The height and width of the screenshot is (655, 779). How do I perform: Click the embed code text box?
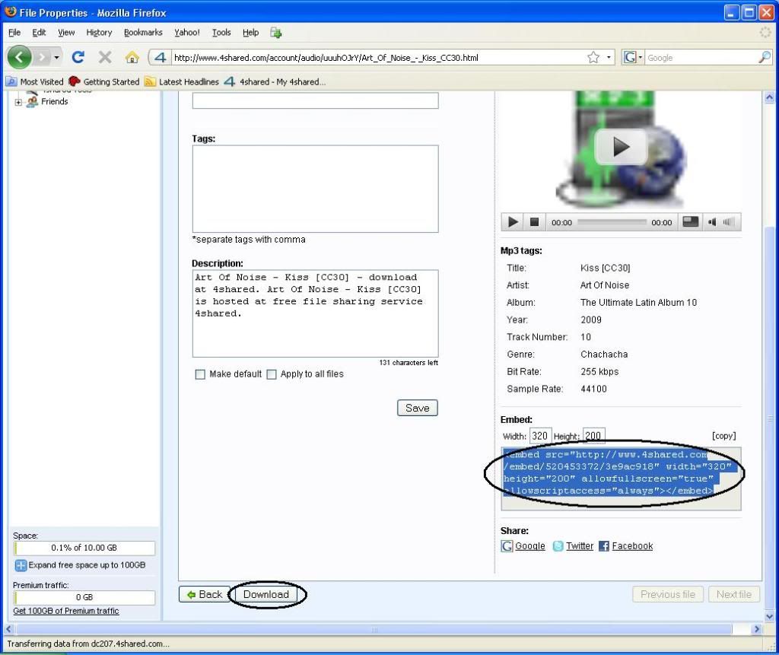(621, 479)
